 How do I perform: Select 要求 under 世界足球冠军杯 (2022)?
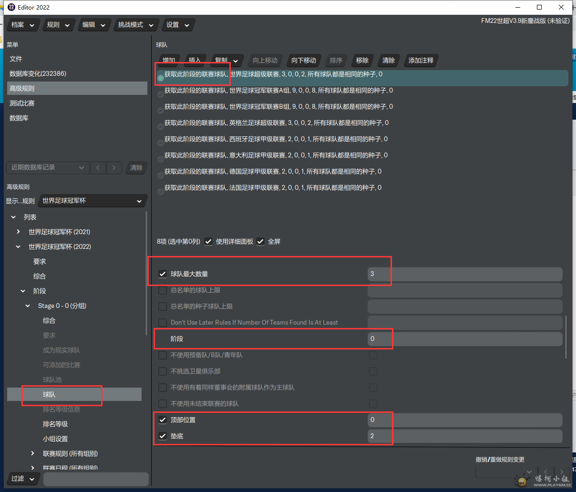pyautogui.click(x=40, y=262)
